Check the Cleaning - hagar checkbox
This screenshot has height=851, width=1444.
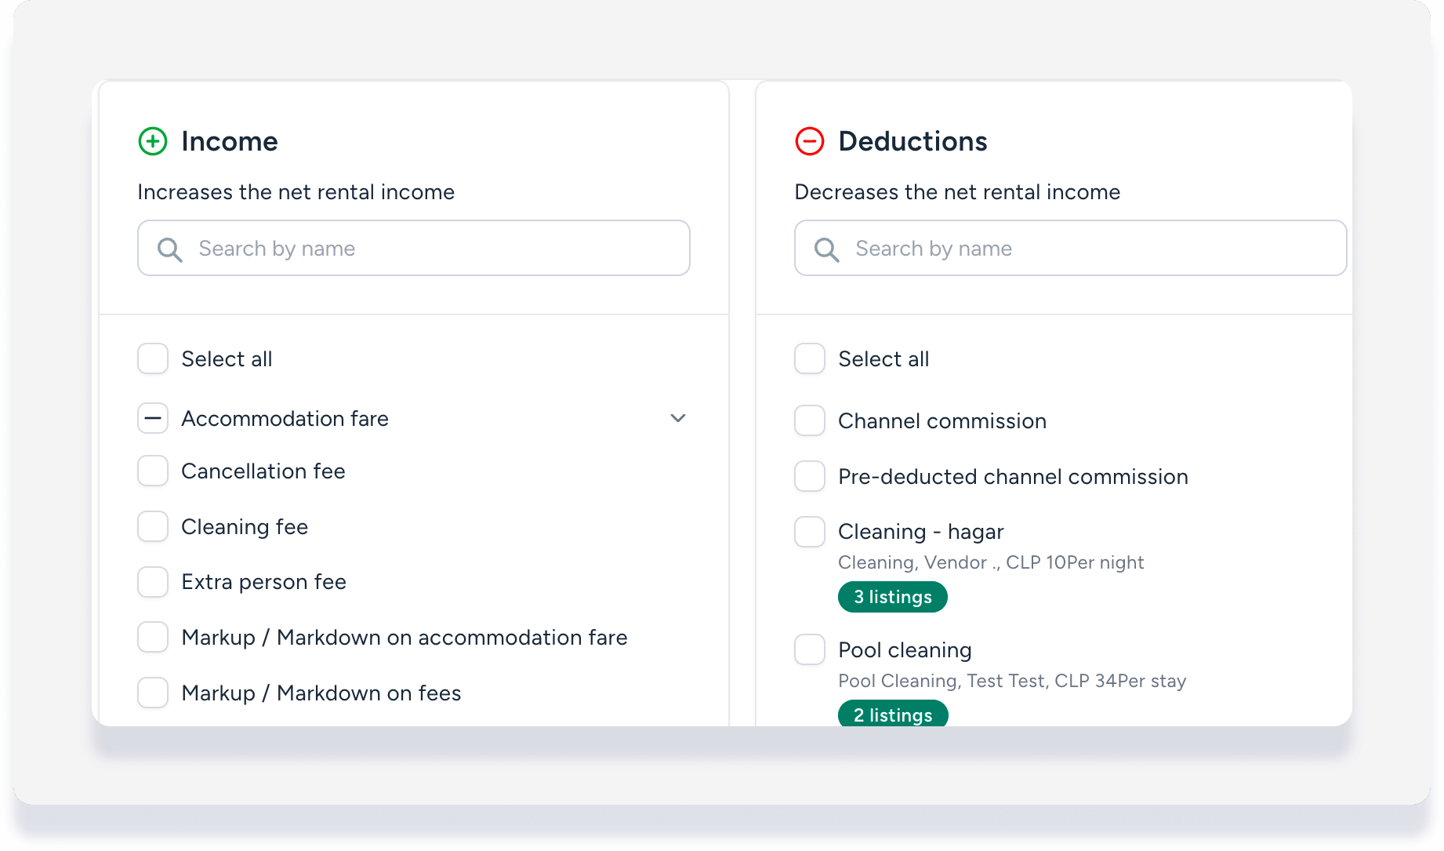click(810, 532)
